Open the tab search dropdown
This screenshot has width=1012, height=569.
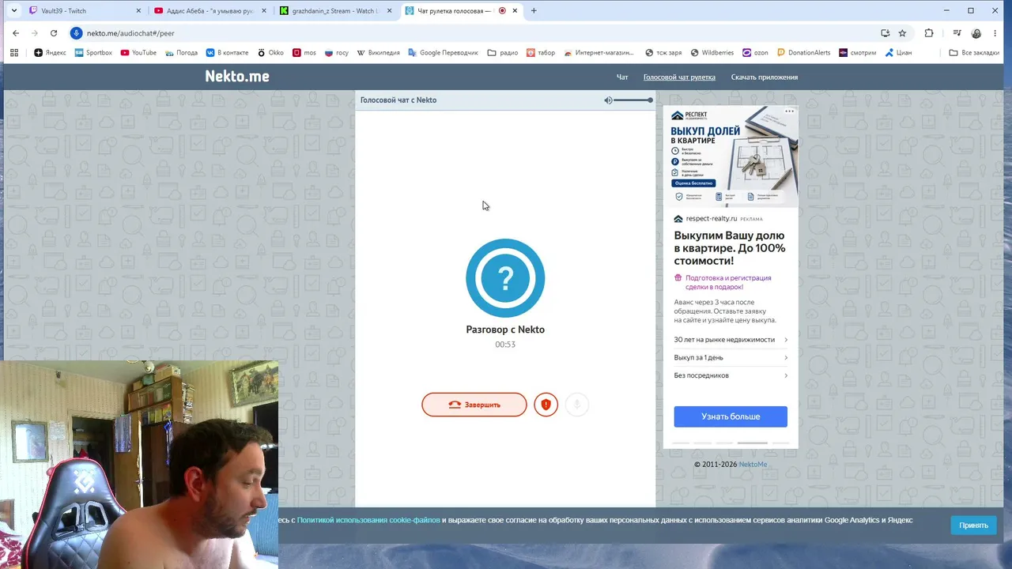tap(13, 11)
